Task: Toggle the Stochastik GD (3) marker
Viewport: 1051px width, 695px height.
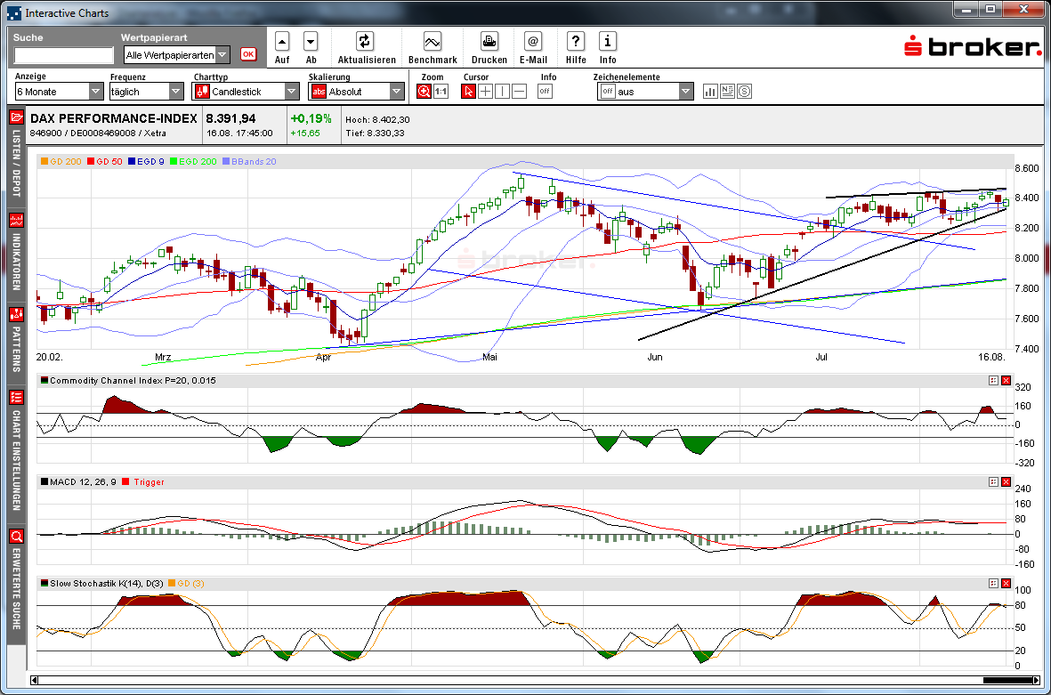Action: click(x=172, y=584)
